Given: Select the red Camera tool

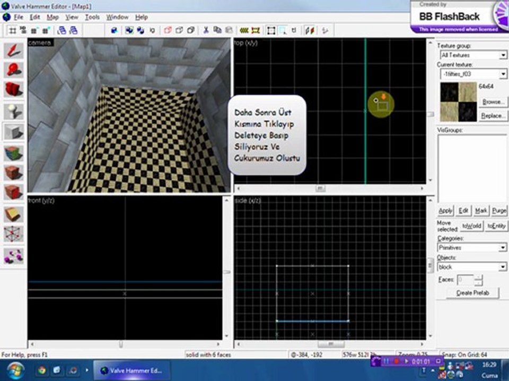Looking at the screenshot, I should pyautogui.click(x=13, y=89).
